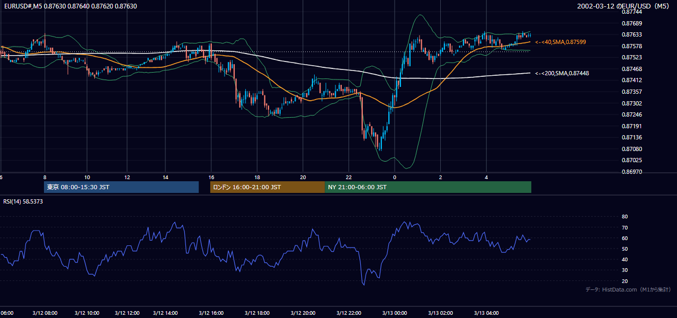
Task: Click the NY 21:00-06:00 JST session bar
Action: click(428, 187)
